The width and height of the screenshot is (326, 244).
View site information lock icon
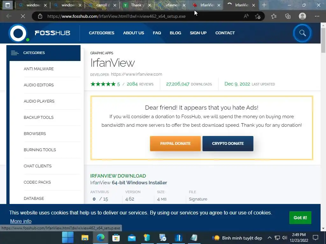click(x=40, y=16)
